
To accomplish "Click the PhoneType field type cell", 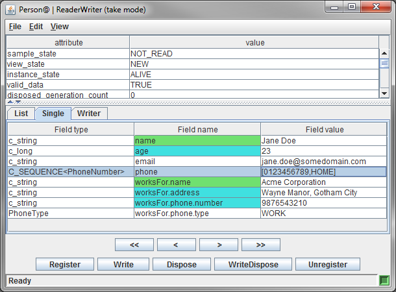I will 71,213.
